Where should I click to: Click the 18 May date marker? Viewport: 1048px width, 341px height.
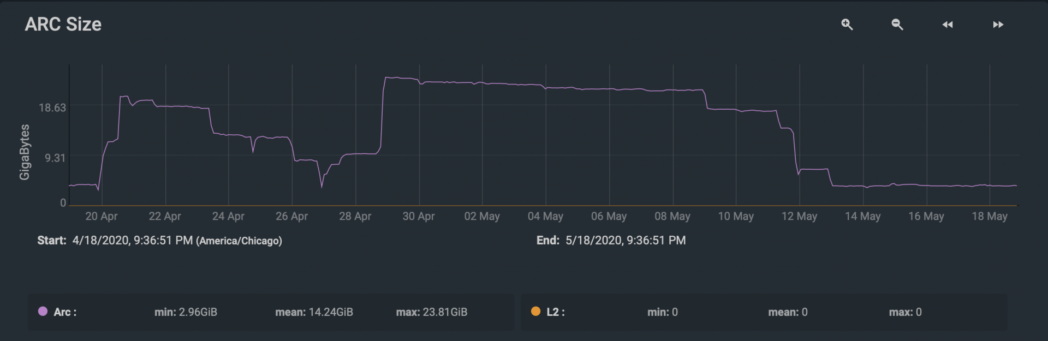pos(990,216)
